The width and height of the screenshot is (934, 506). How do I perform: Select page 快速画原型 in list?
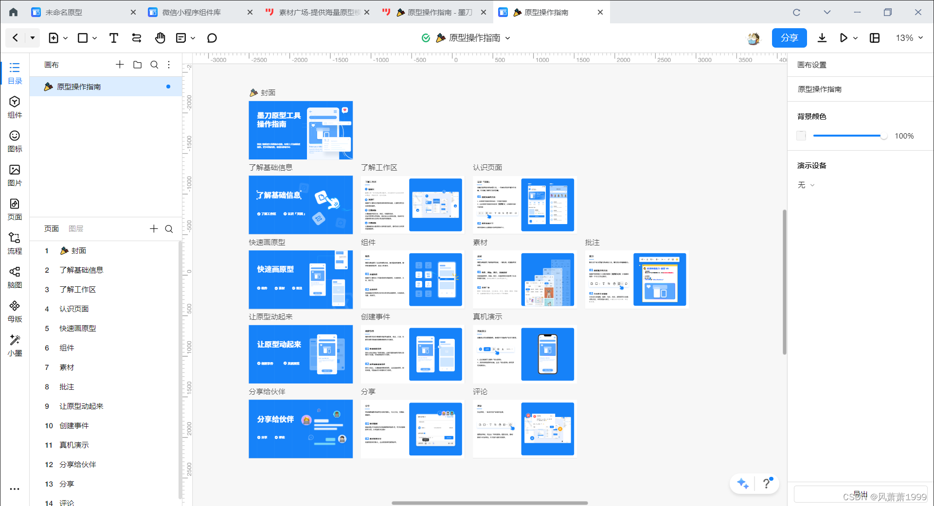[105, 329]
